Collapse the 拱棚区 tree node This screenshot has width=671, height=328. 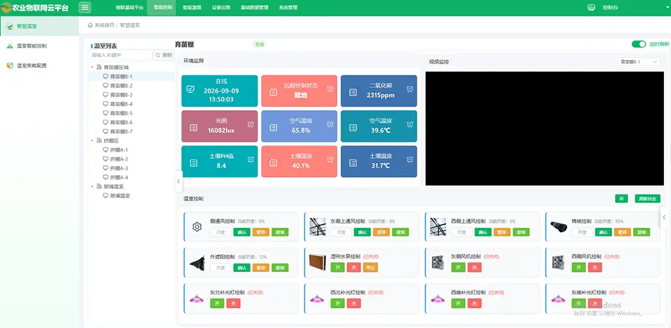pyautogui.click(x=92, y=141)
